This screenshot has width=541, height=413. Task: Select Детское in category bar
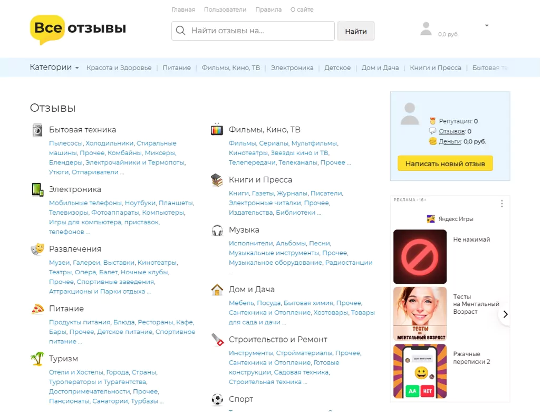[337, 68]
